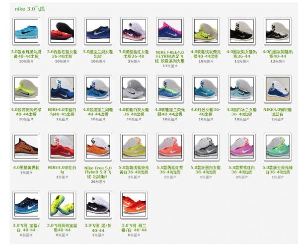Click the '4.0黑白冰兰女鞋36-40出货' title link
Image resolution: width=298 pixels, height=245 pixels.
pos(242,112)
